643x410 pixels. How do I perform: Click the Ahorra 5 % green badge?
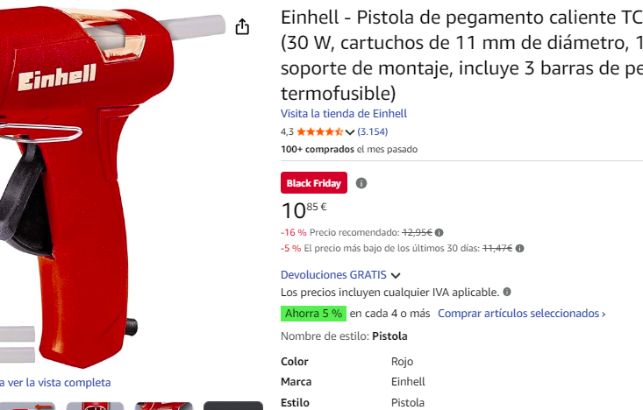pyautogui.click(x=314, y=314)
